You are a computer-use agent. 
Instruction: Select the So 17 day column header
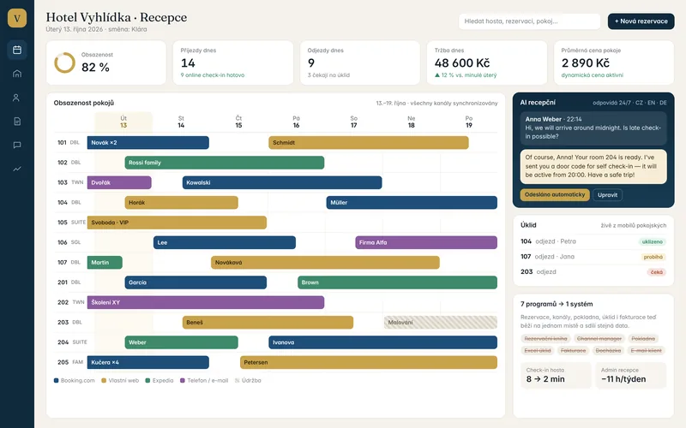point(354,122)
